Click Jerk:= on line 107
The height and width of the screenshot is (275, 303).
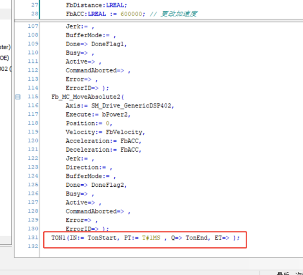[x=77, y=26]
